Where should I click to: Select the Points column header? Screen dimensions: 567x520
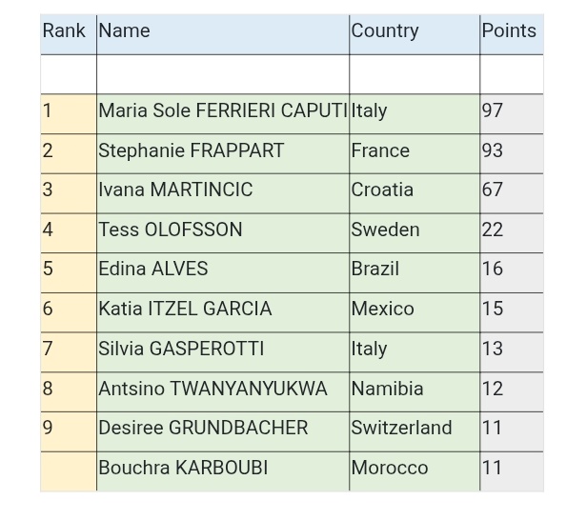click(512, 34)
